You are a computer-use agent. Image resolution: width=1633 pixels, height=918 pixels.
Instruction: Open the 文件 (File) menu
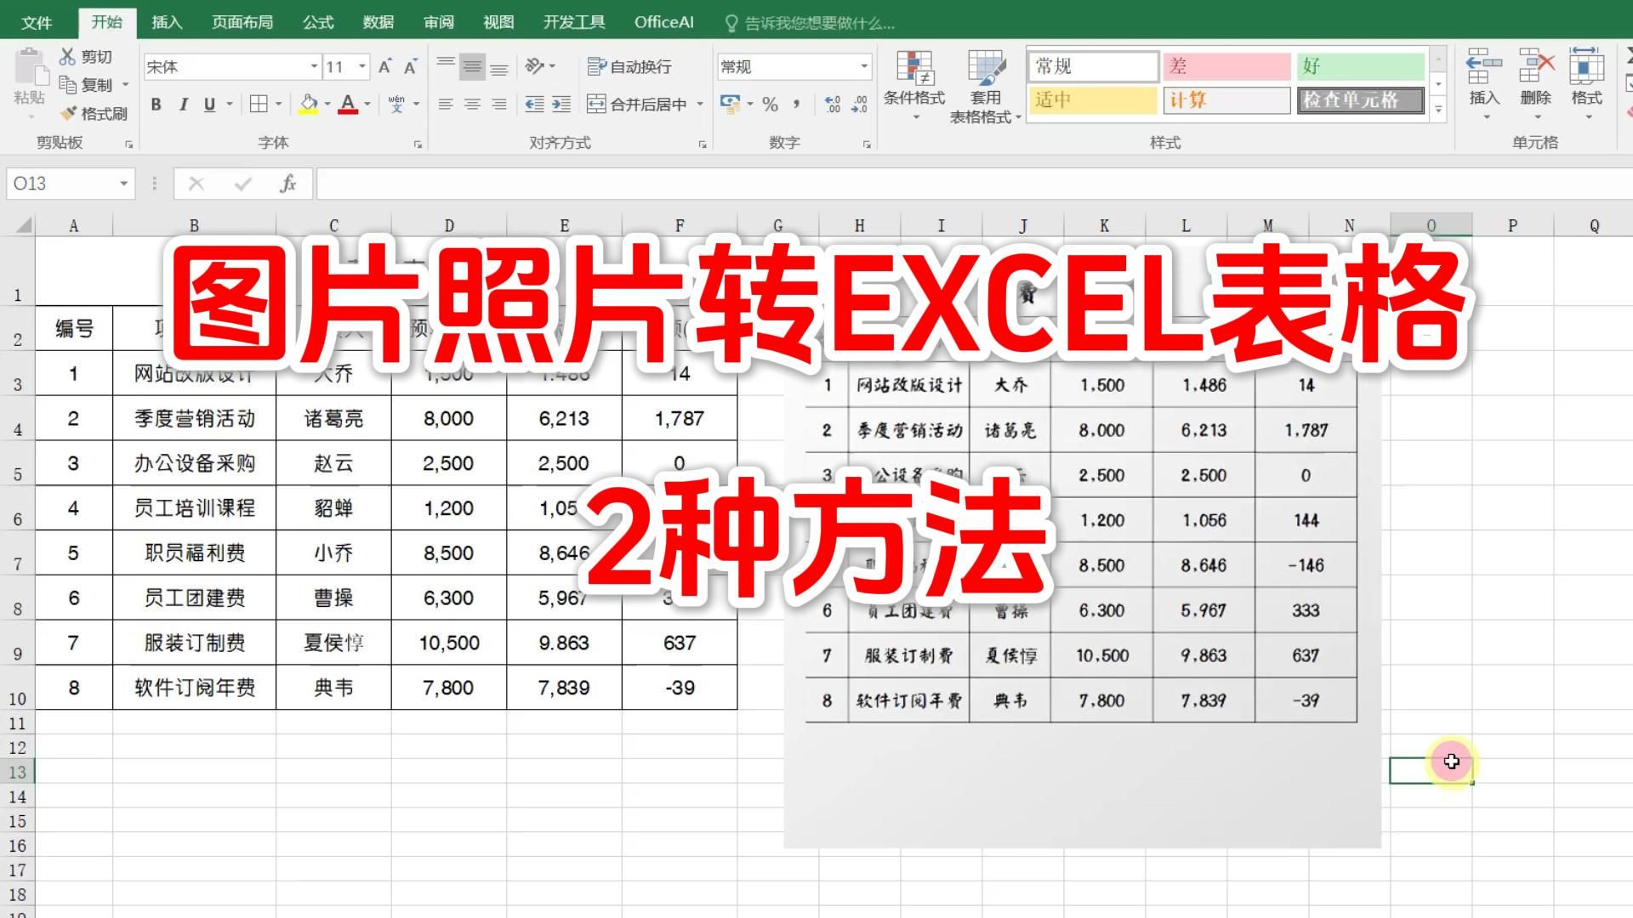click(37, 22)
